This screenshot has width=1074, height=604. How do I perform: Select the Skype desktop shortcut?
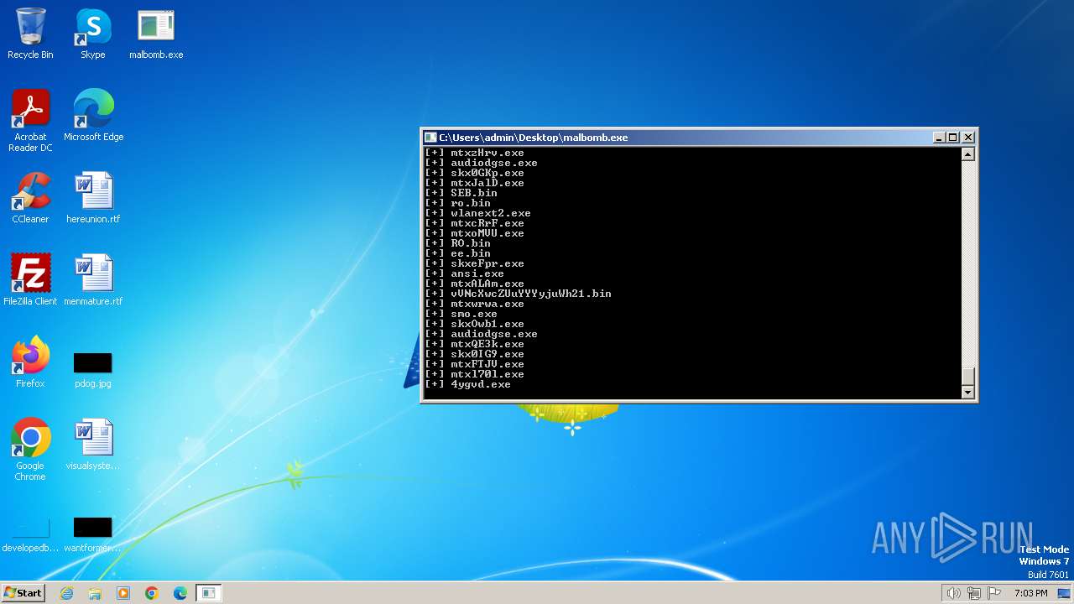(93, 34)
